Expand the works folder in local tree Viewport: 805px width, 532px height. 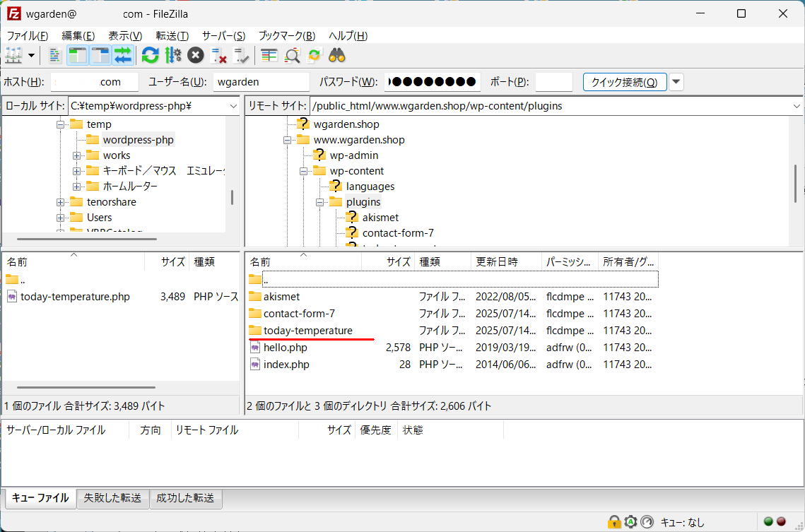pos(76,155)
